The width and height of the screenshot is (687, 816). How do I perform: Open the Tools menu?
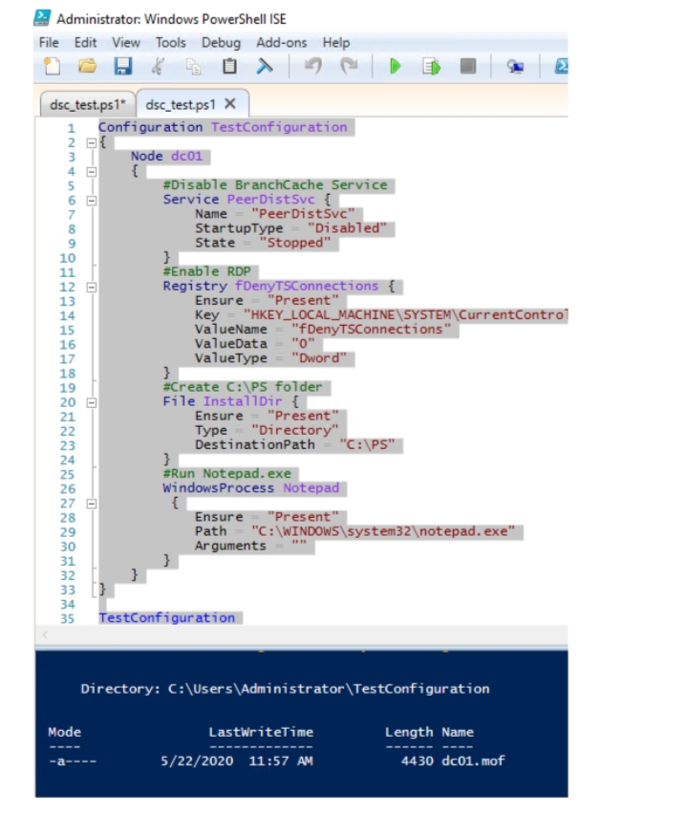click(171, 43)
